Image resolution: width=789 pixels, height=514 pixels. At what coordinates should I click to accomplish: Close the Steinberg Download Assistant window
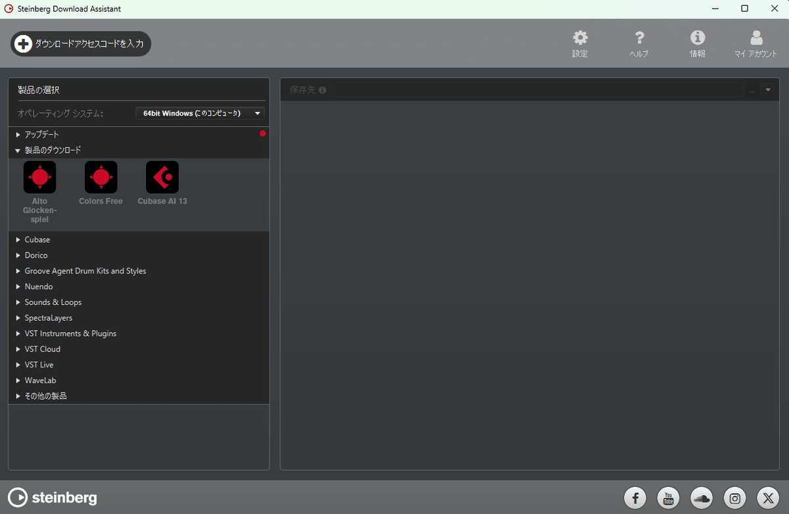click(x=775, y=9)
